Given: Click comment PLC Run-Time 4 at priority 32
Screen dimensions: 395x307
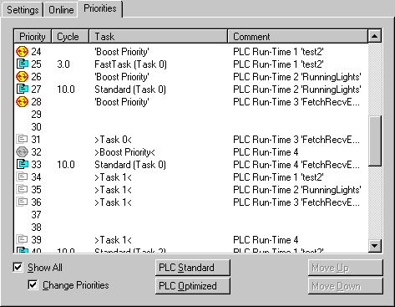Looking at the screenshot, I should coord(266,152).
